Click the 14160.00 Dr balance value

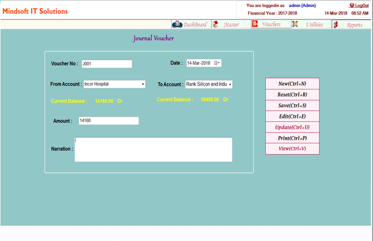pos(109,101)
